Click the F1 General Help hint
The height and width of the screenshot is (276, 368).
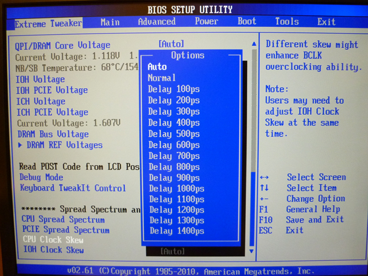(x=299, y=209)
